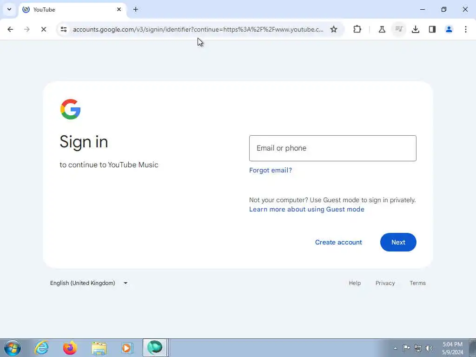Click the Forgot email? link

tap(271, 170)
